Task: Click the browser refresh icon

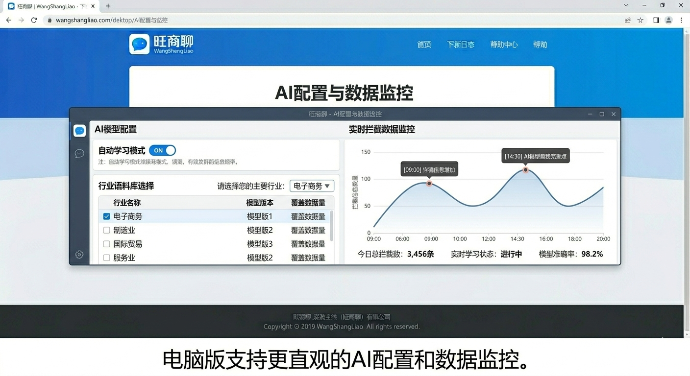Action: (x=34, y=20)
